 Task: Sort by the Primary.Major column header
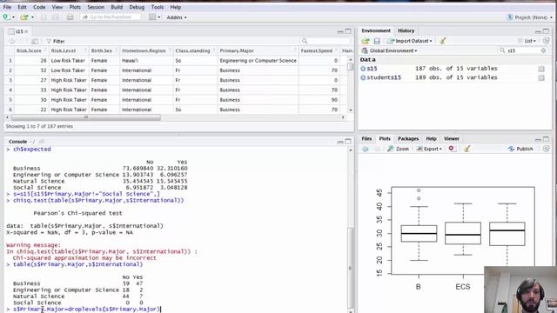(x=258, y=50)
